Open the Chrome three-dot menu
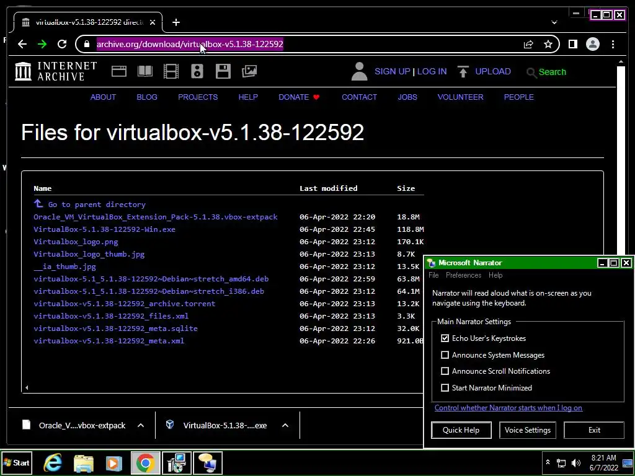Viewport: 635px width, 476px height. tap(613, 44)
